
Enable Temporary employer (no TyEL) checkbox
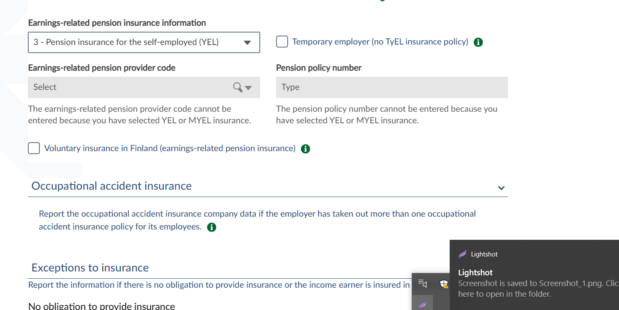coord(282,42)
